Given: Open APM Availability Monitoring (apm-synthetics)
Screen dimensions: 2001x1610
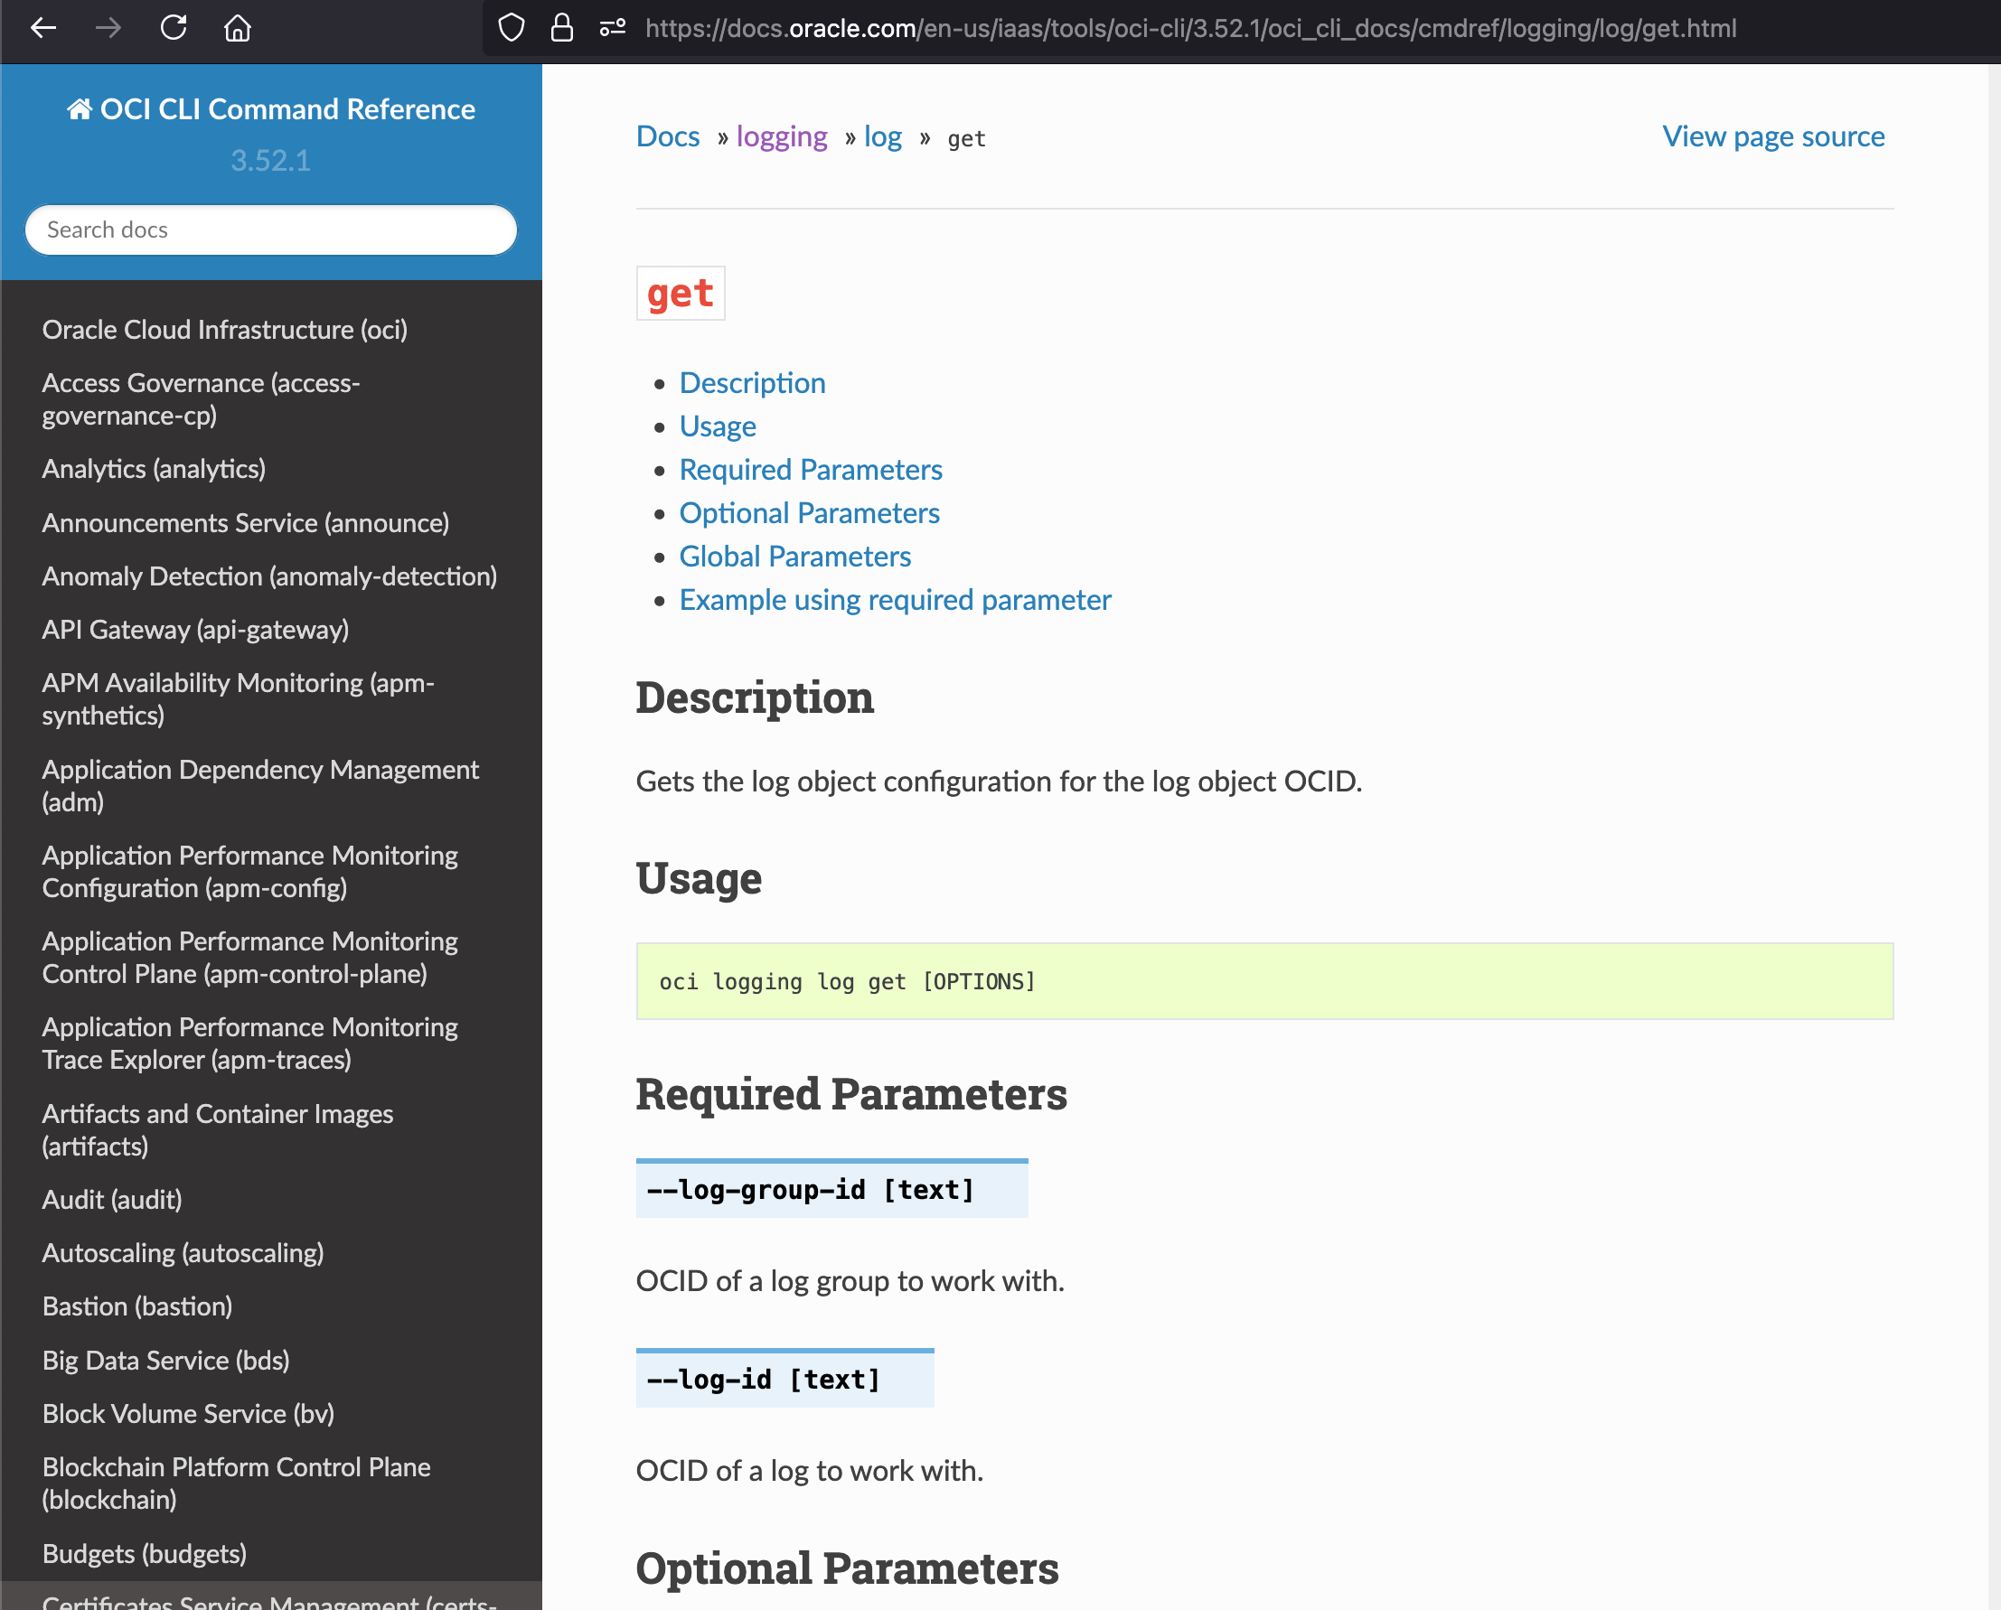Looking at the screenshot, I should (239, 698).
